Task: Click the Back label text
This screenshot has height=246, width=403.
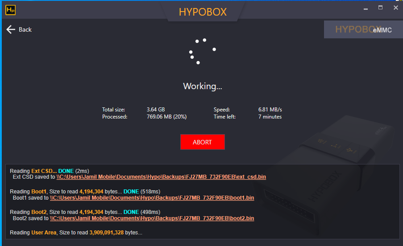Action: click(25, 29)
